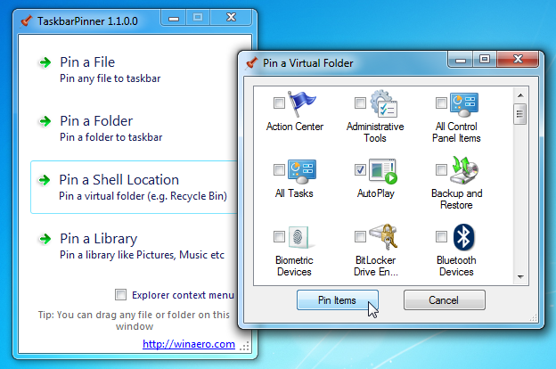Close the TaskbarPinner window
The width and height of the screenshot is (556, 369).
click(x=231, y=18)
